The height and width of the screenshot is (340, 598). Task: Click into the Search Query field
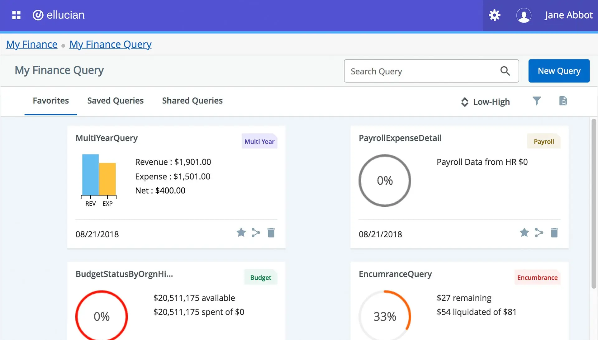420,71
